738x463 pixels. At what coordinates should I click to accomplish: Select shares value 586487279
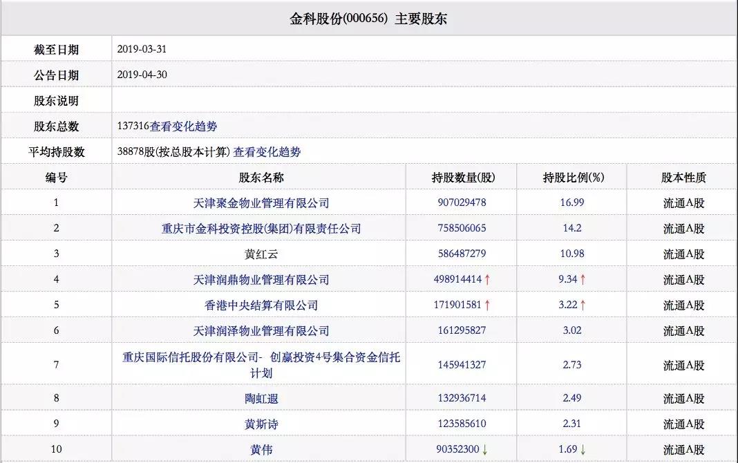[x=462, y=254]
